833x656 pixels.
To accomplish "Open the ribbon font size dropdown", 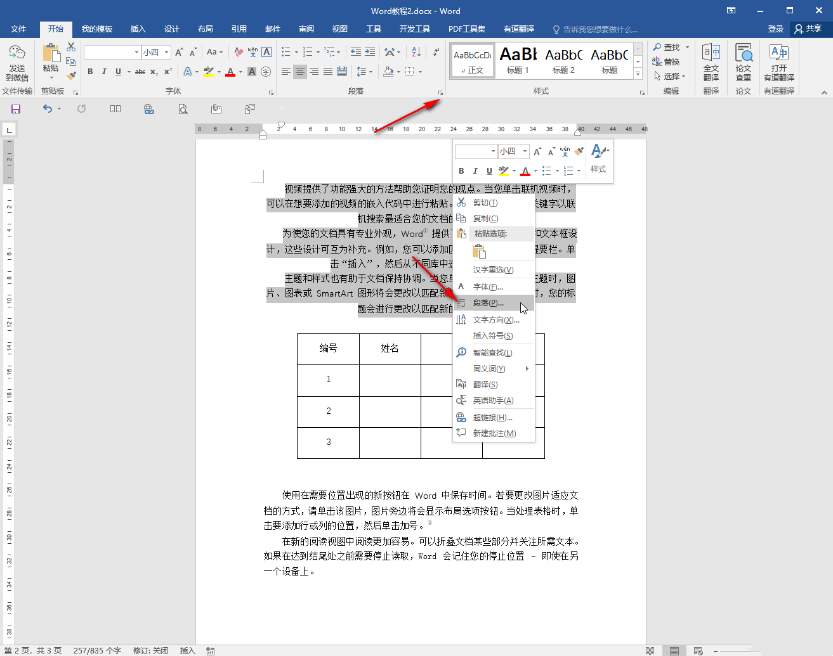I will (x=166, y=53).
